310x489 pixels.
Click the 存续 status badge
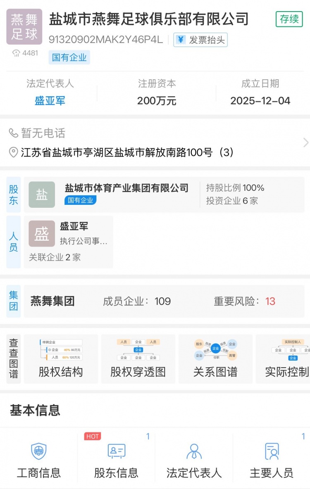click(289, 19)
